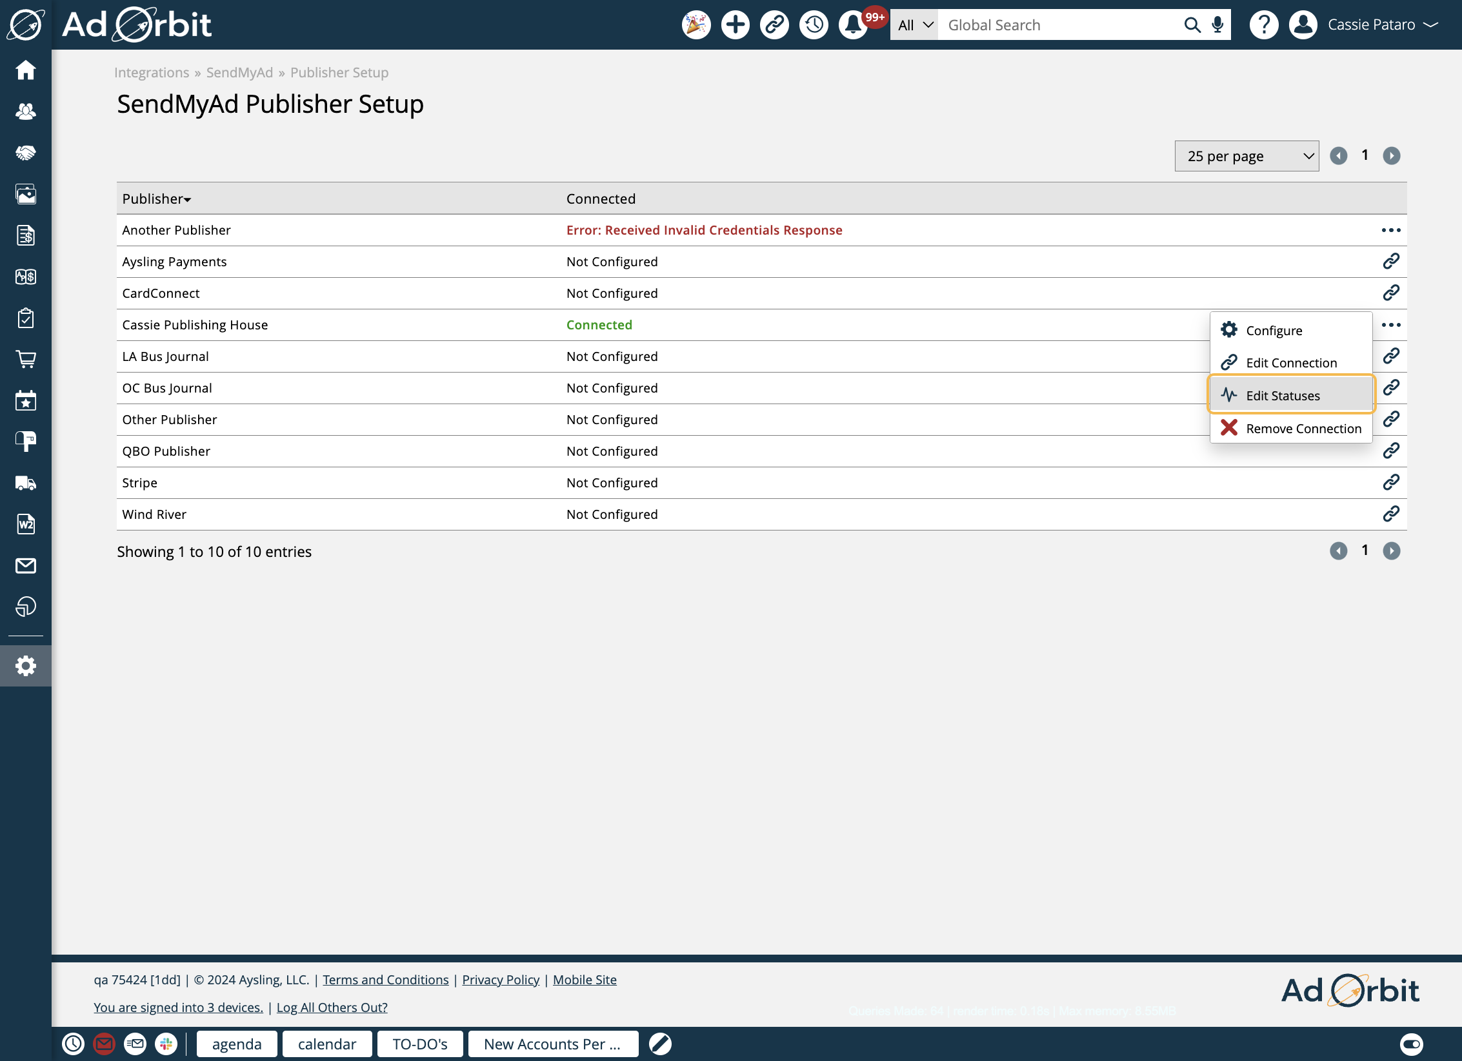Image resolution: width=1462 pixels, height=1061 pixels.
Task: Click the microphone voice search icon
Action: pos(1217,25)
